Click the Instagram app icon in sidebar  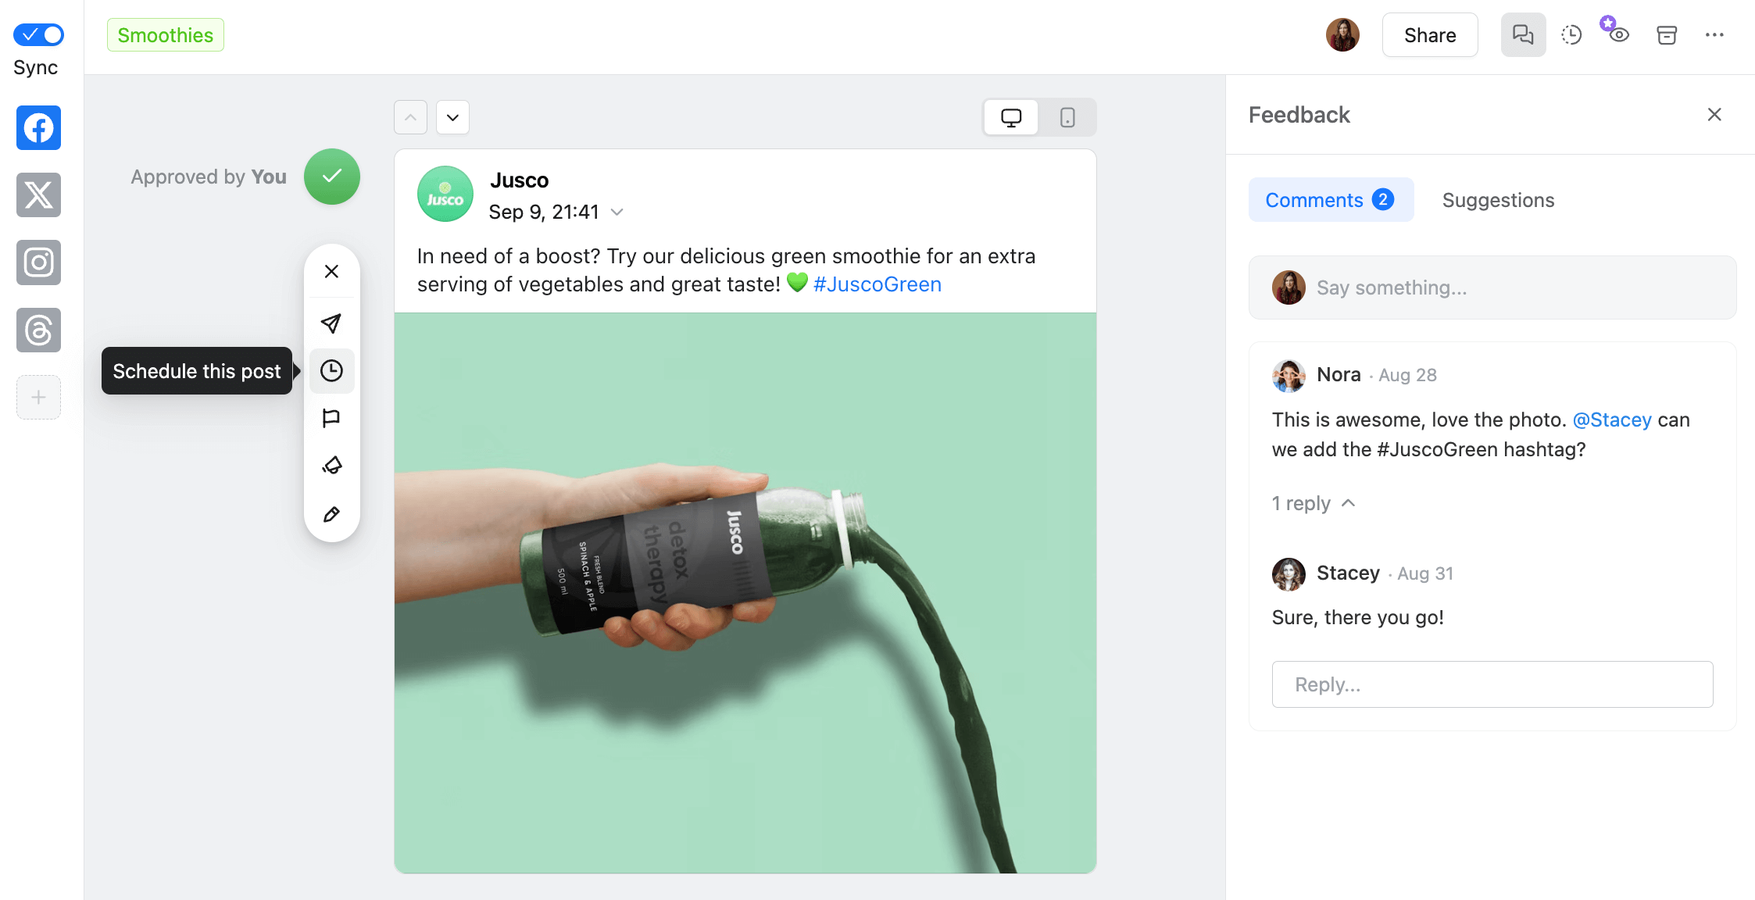[x=39, y=262]
